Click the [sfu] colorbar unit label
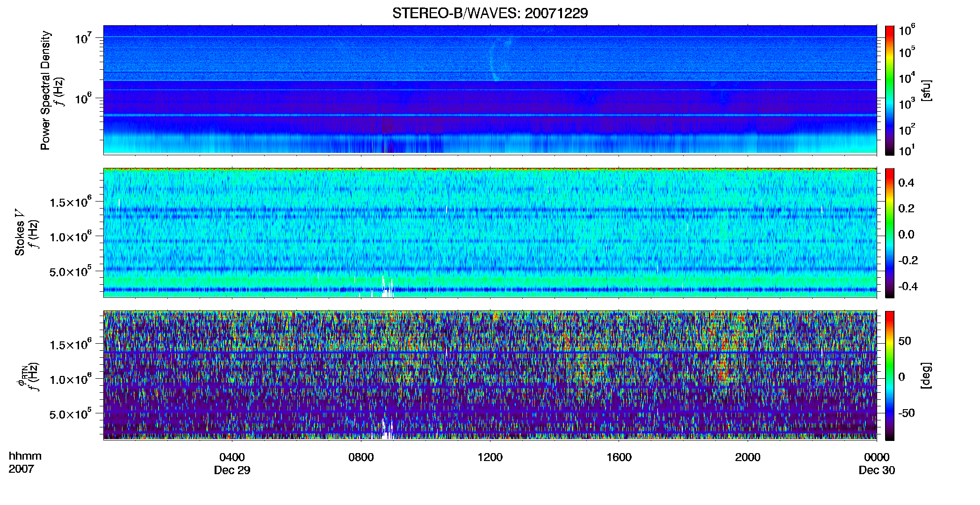Screen dimensions: 980x505 click(926, 90)
